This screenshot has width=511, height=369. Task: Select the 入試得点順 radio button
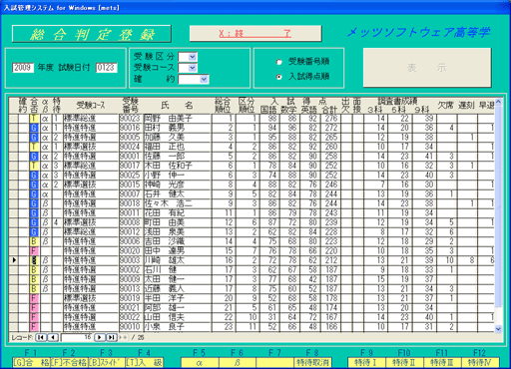click(279, 77)
